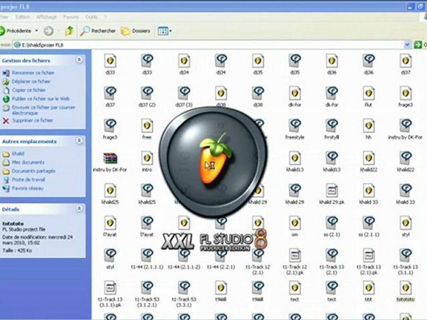Viewport: 427px width, 320px height.
Task: Collapse the Détails panel
Action: point(79,209)
